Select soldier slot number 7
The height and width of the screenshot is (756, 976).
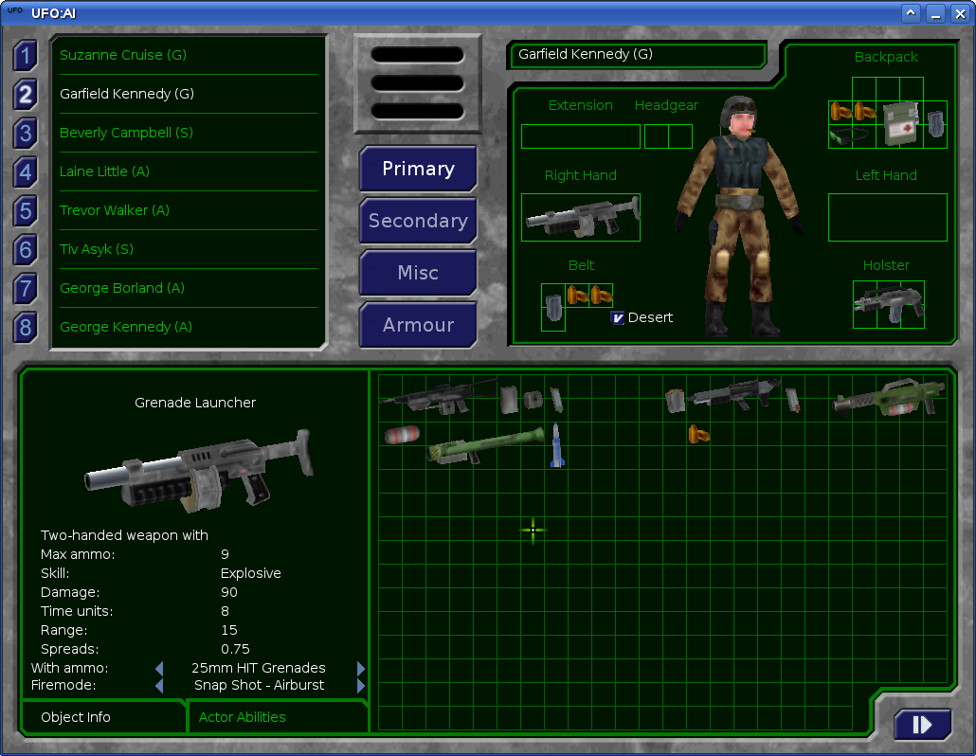click(26, 289)
